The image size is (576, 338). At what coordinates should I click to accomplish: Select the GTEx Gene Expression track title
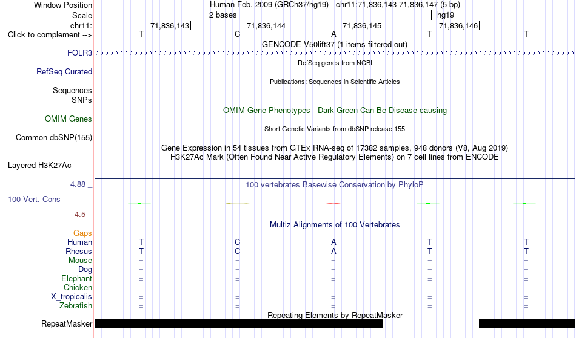click(335, 148)
